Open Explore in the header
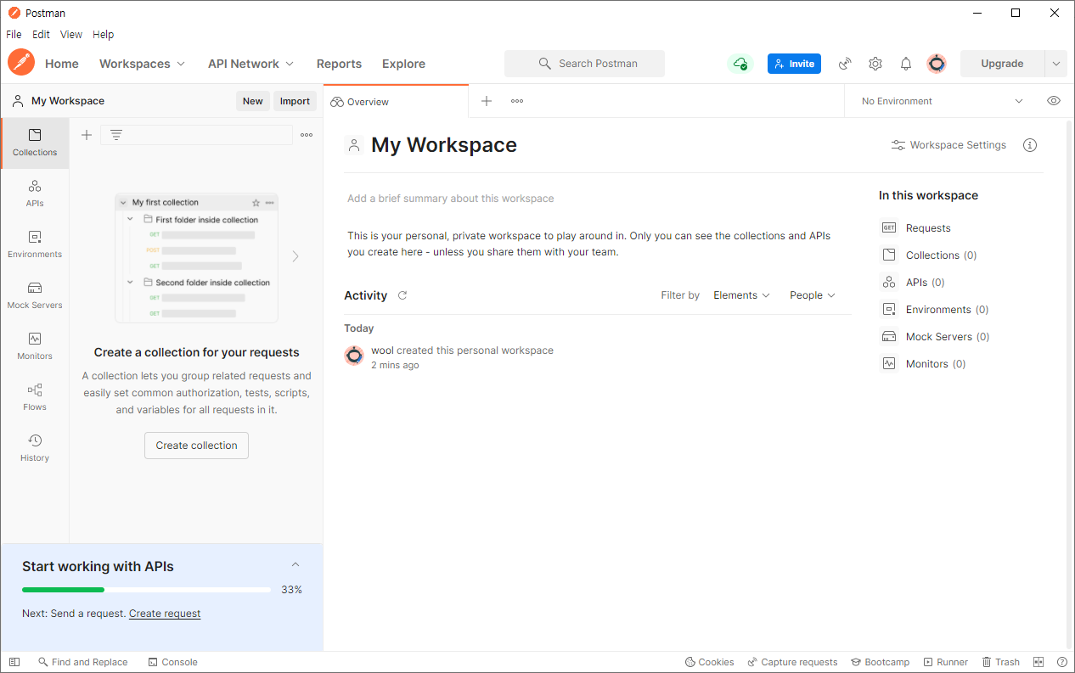The width and height of the screenshot is (1075, 673). coord(403,64)
